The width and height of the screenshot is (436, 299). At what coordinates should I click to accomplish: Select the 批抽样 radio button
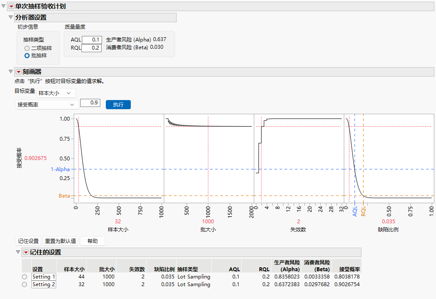pos(27,56)
